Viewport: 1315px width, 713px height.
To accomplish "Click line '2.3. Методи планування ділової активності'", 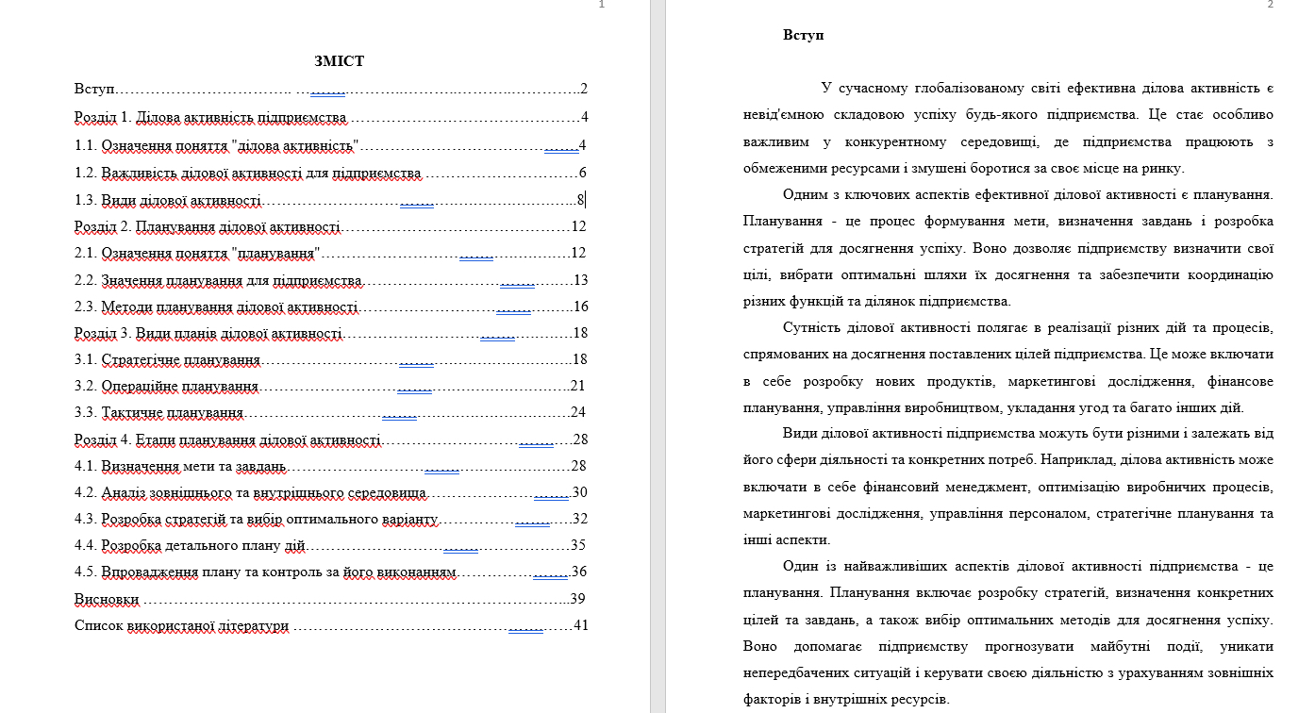I will tap(331, 307).
